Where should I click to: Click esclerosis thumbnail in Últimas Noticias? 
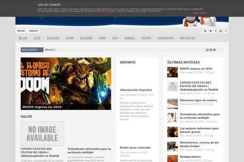point(172,118)
